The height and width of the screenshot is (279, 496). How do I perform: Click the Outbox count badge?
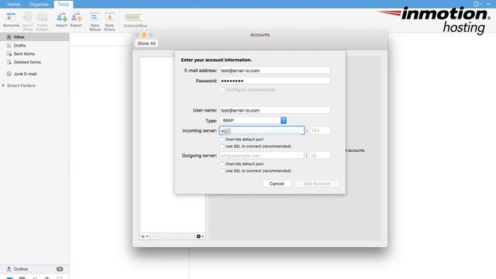point(60,269)
